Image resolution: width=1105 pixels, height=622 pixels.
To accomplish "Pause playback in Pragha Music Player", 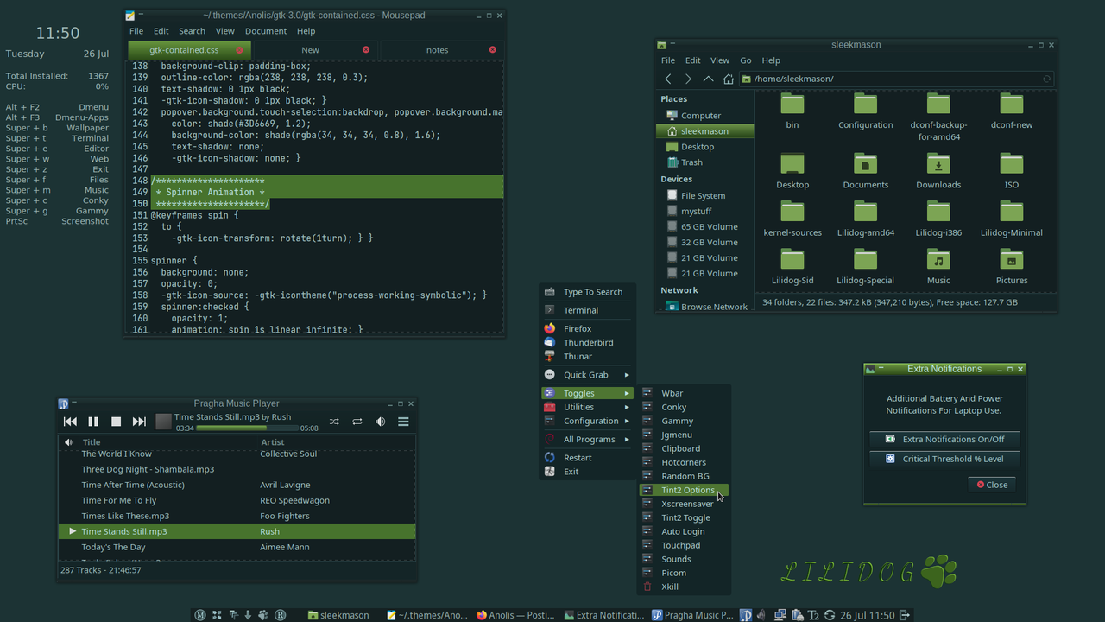I will [x=93, y=422].
